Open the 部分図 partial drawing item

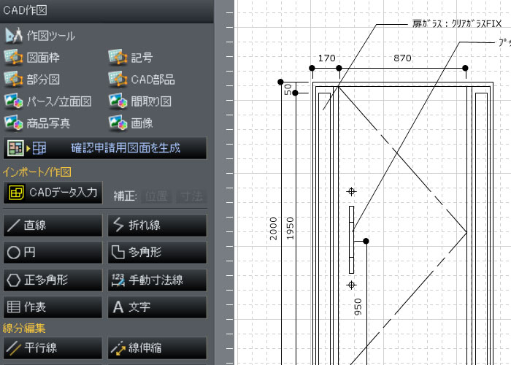coord(31,79)
